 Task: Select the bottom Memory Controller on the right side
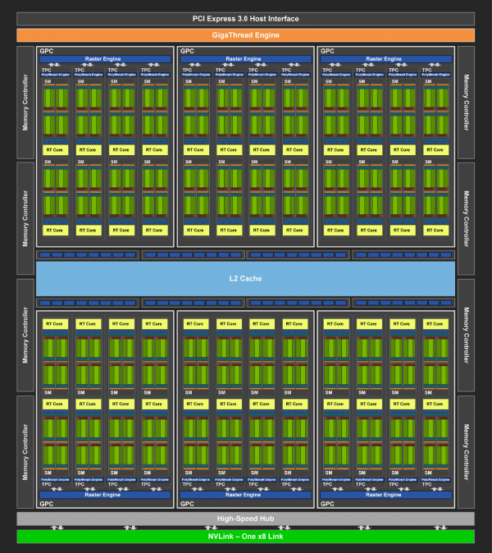tap(466, 452)
